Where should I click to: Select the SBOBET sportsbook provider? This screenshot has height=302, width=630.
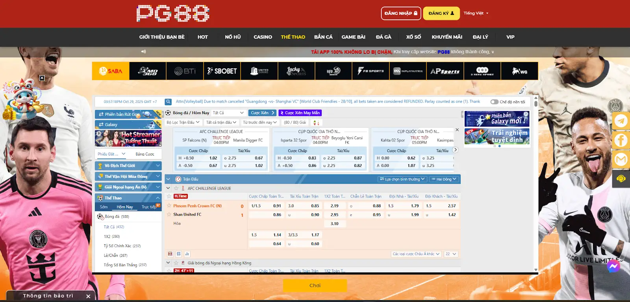222,71
